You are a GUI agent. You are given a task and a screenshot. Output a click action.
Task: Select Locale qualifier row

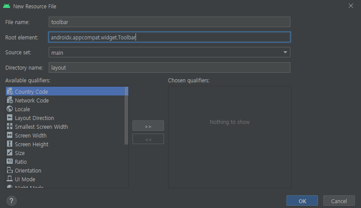click(x=65, y=109)
